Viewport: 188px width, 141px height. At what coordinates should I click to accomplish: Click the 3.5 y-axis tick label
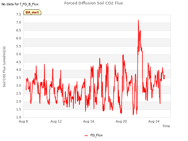pyautogui.click(x=19, y=78)
